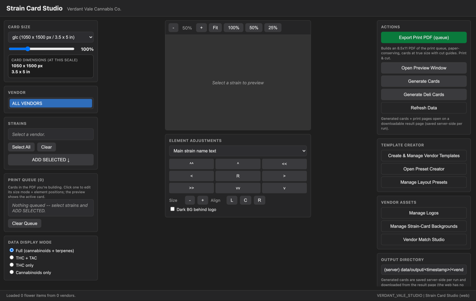
Task: Open Create & Manage Vendor Templates
Action: pos(424,156)
